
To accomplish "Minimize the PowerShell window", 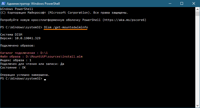I will pyautogui.click(x=170, y=3).
